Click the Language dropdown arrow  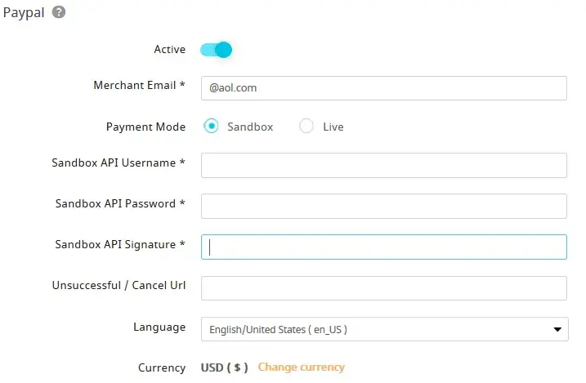click(557, 330)
